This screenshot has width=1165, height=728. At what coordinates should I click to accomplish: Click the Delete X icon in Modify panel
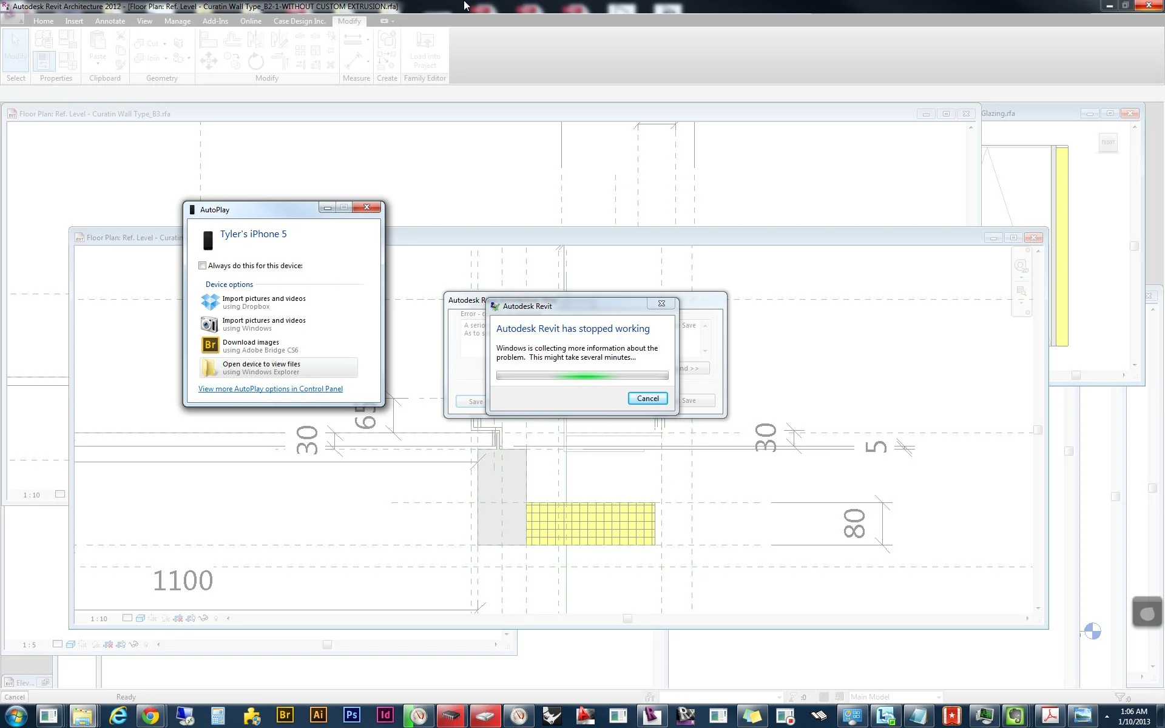pos(331,65)
